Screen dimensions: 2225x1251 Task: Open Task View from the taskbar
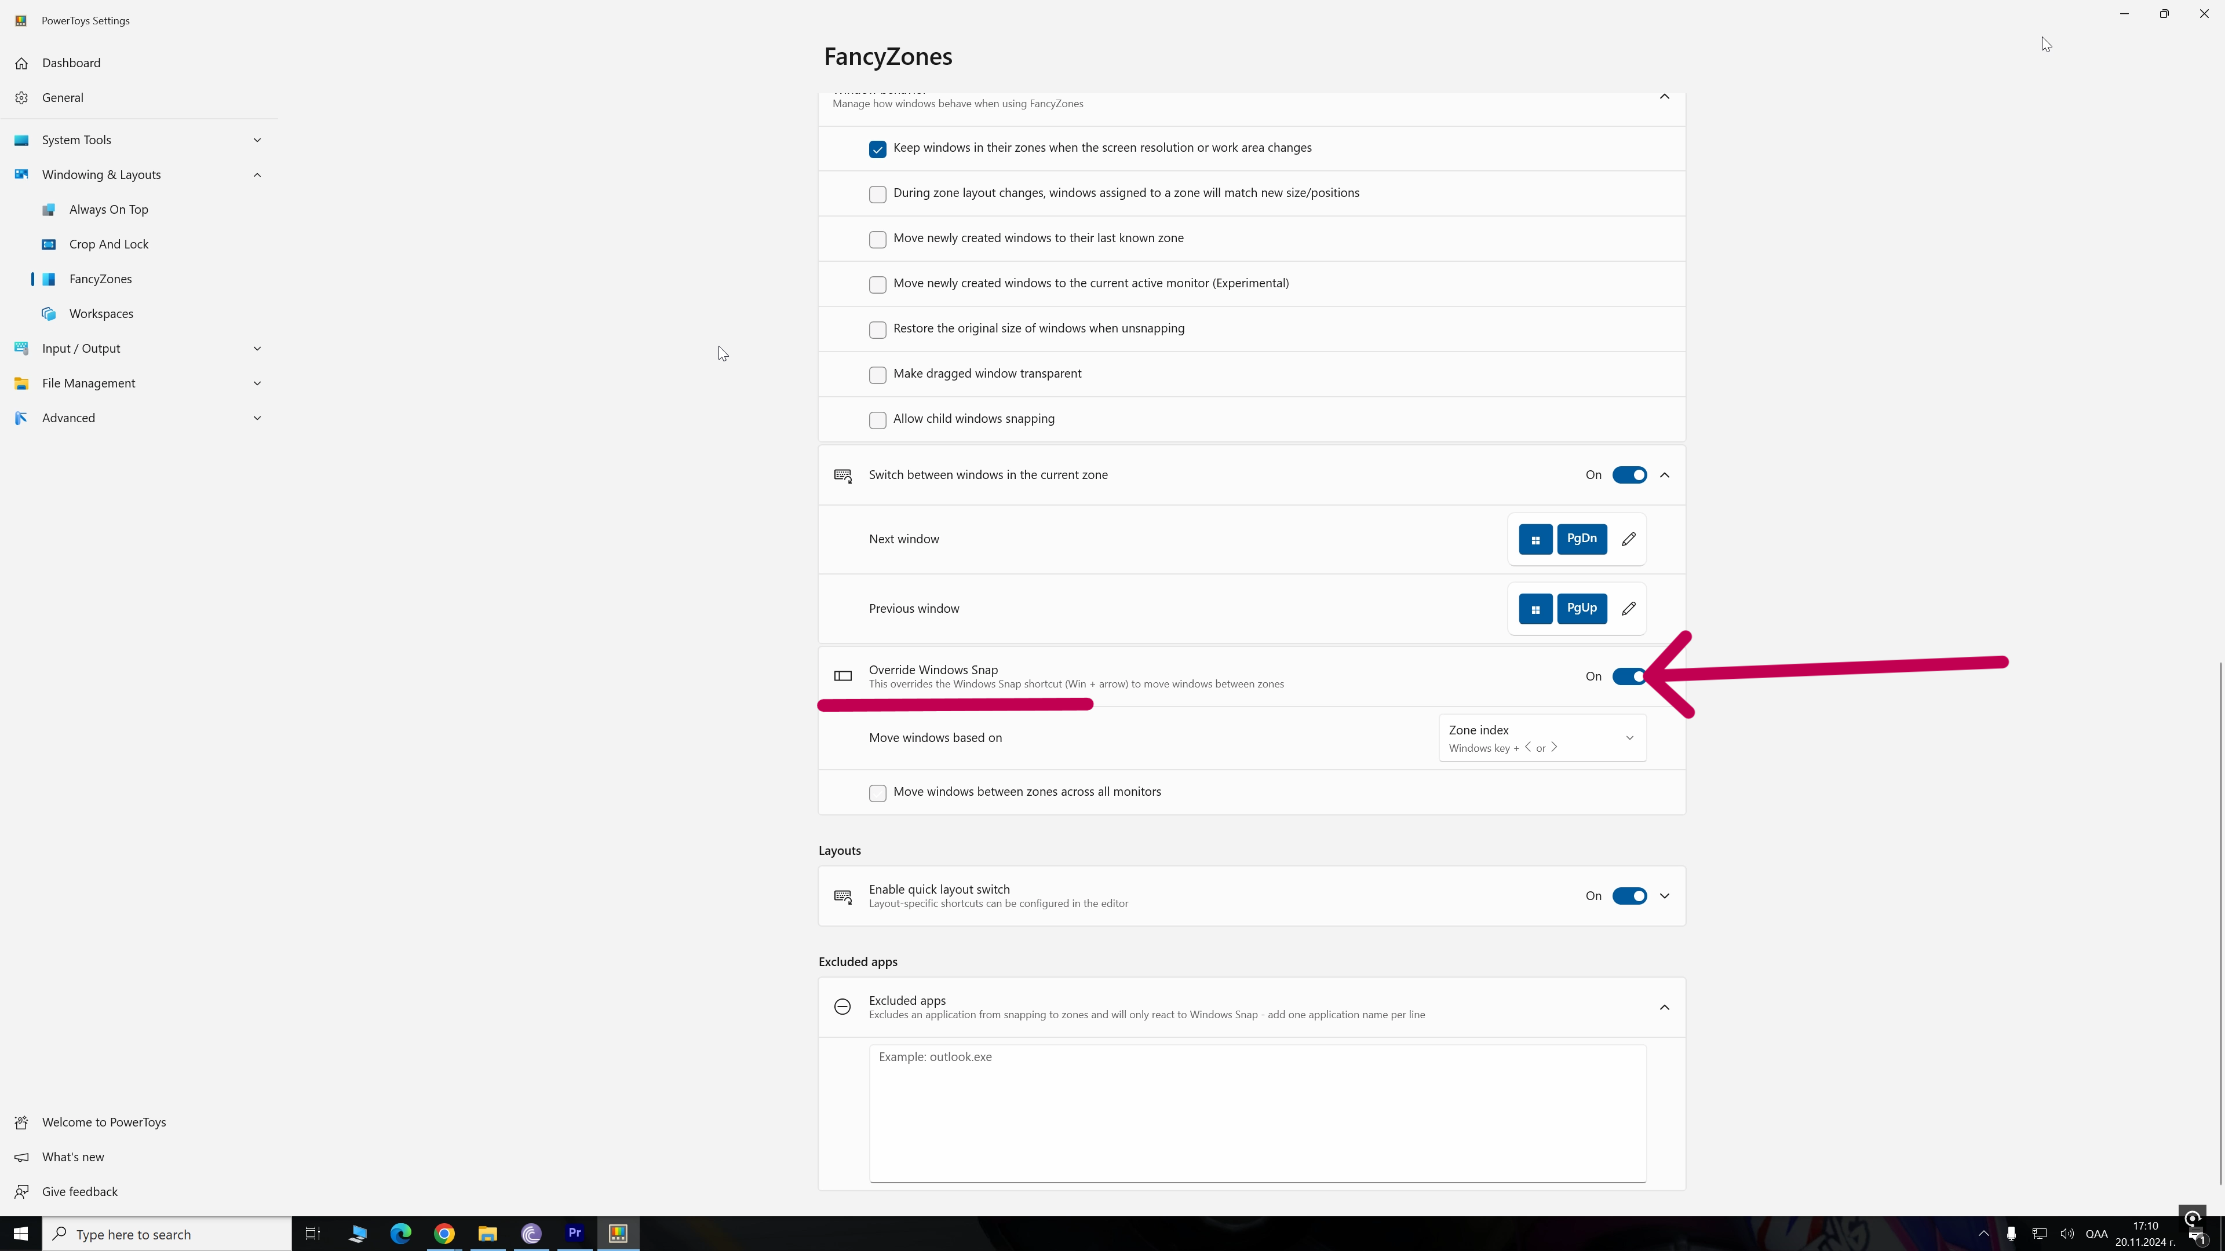click(x=313, y=1234)
